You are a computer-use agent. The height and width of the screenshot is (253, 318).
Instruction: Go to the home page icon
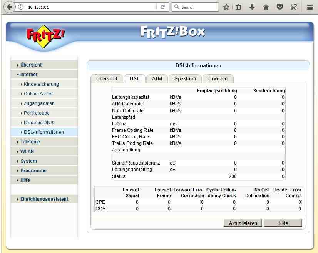pyautogui.click(x=266, y=7)
